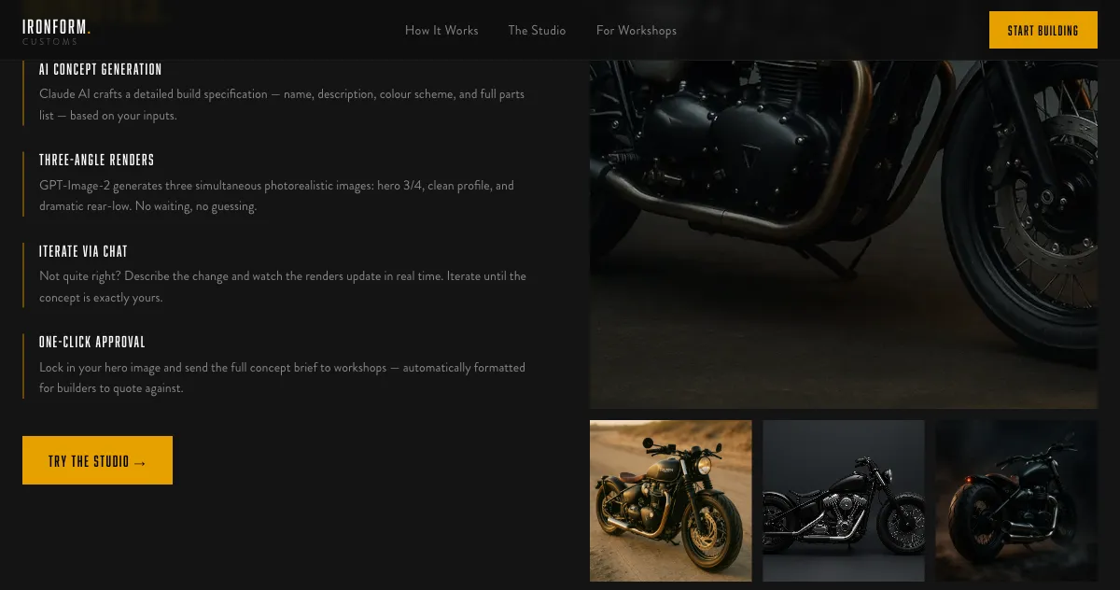Click the paragraph starting "Not quite right?"
This screenshot has width=1120, height=590.
(283, 287)
